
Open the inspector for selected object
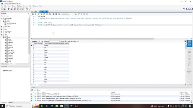pyautogui.click(x=8, y=9)
